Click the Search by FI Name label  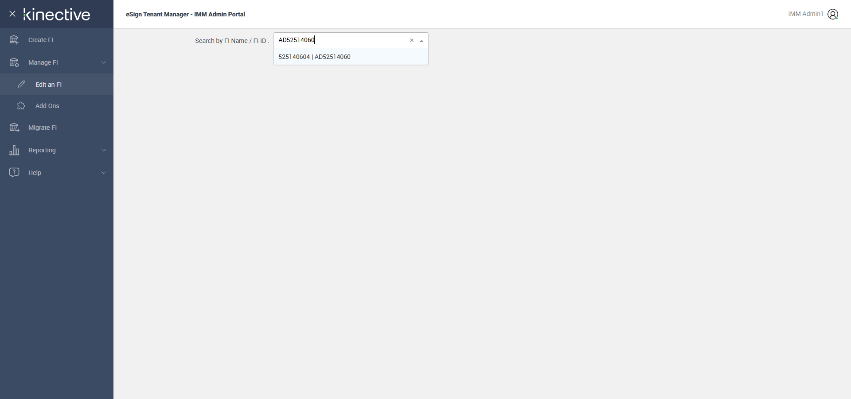(x=232, y=41)
